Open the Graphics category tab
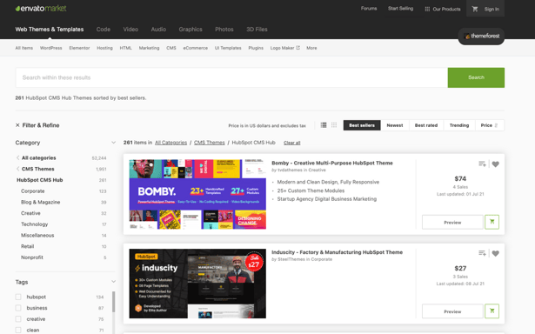 (191, 30)
